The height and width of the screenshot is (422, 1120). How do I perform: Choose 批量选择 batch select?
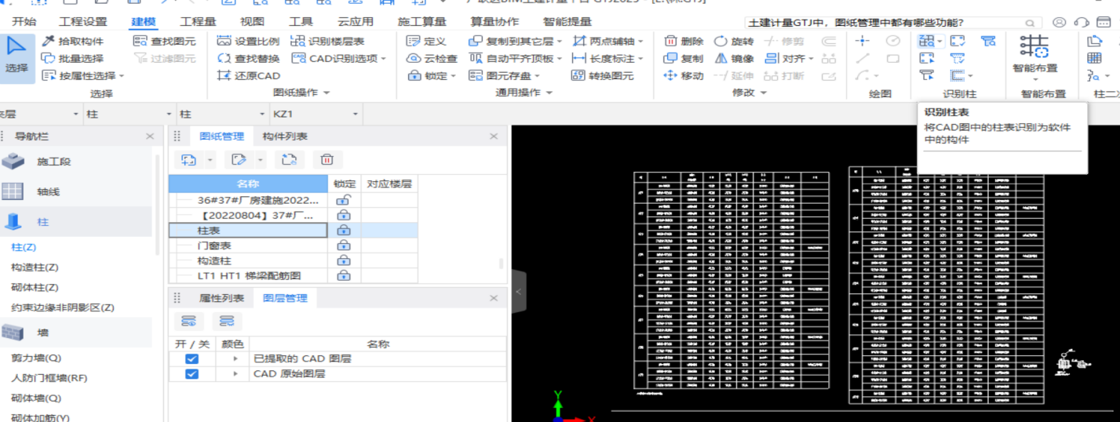72,58
